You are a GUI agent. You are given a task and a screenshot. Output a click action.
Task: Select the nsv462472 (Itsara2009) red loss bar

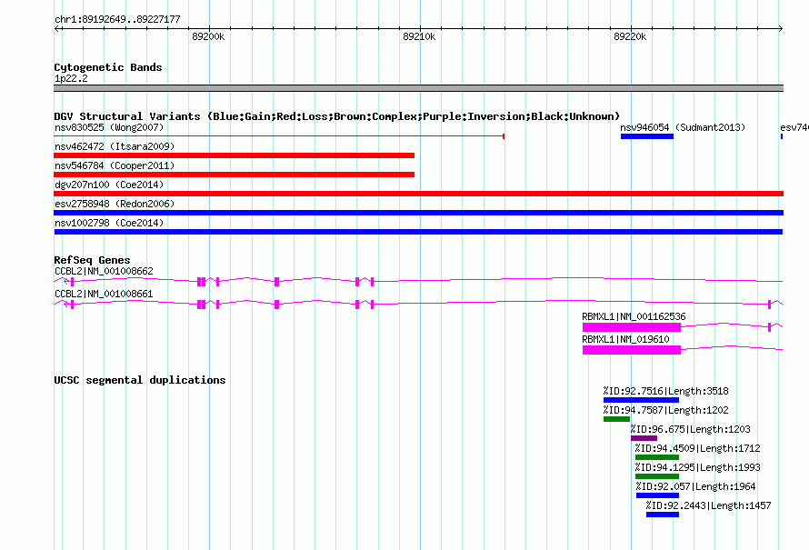point(235,155)
